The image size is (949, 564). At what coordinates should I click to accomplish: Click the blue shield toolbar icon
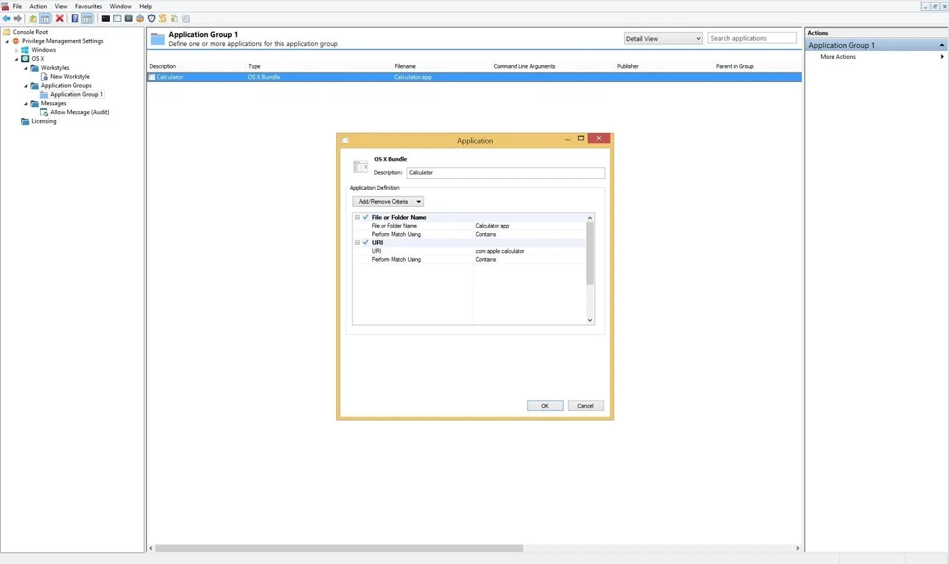coord(151,18)
